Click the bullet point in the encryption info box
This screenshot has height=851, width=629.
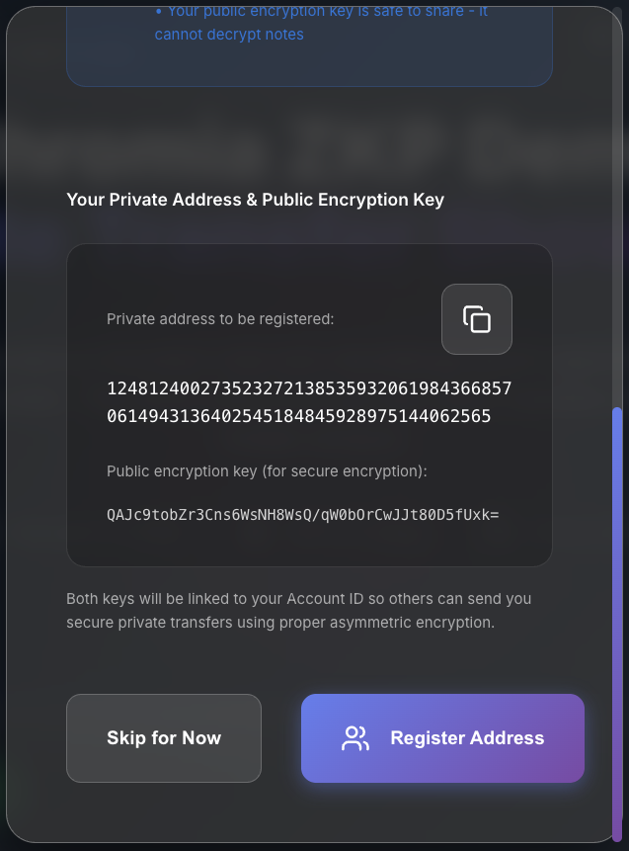[x=158, y=11]
